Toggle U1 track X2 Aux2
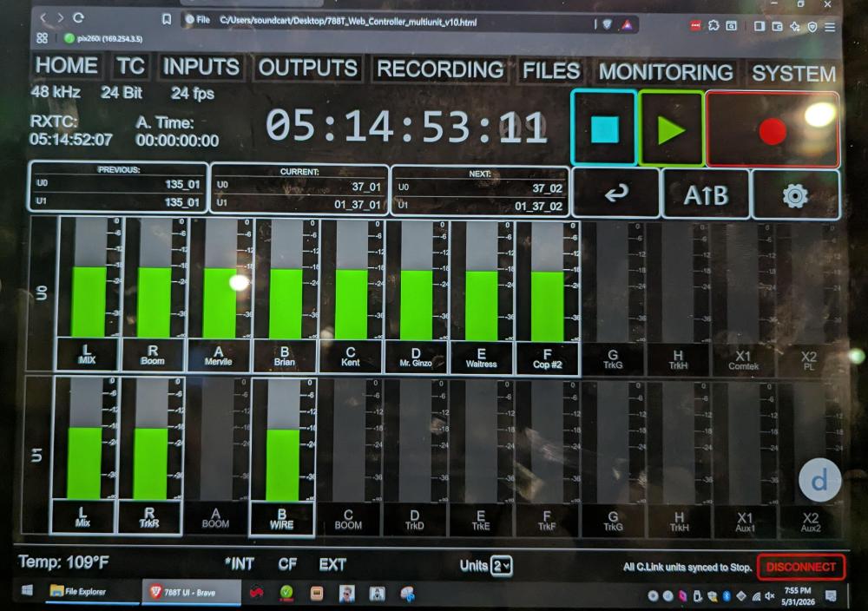This screenshot has width=868, height=611. coord(811,522)
